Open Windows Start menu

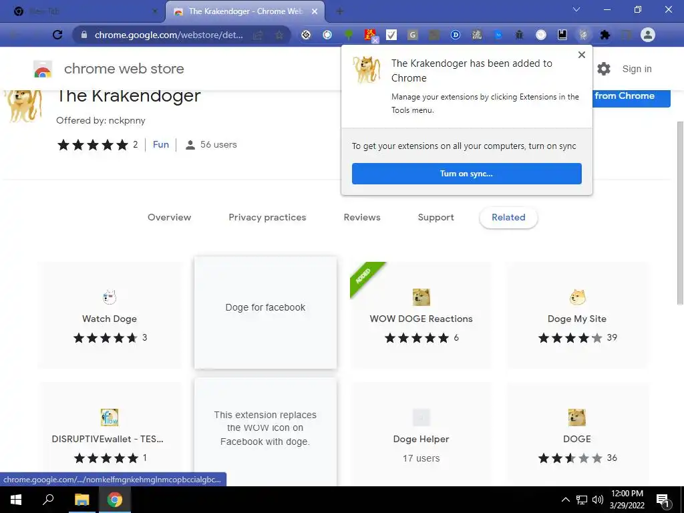coord(16,500)
